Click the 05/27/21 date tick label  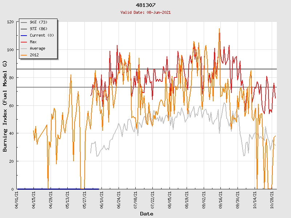point(85,199)
